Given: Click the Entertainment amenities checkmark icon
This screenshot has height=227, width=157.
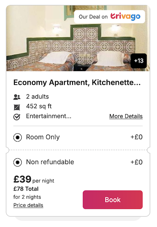Looking at the screenshot, I should tap(17, 117).
